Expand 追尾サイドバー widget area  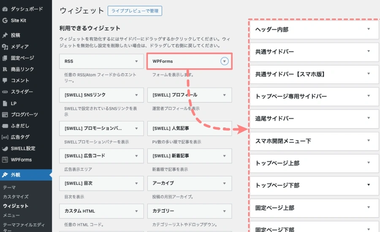369,118
